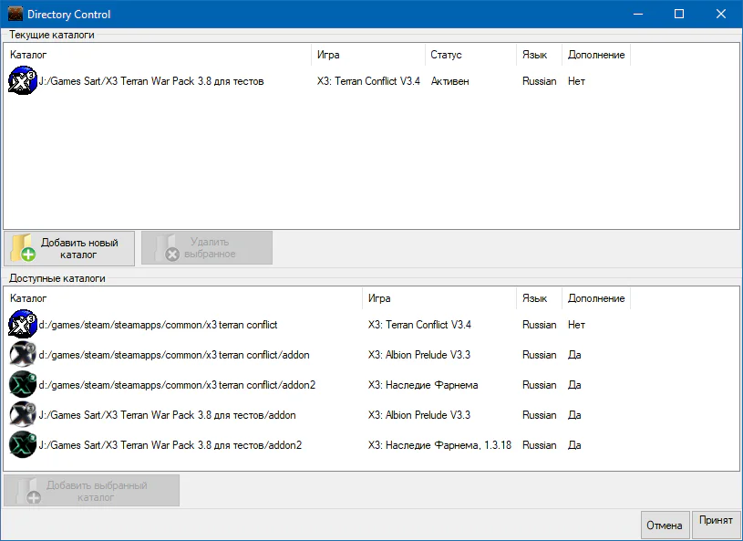The width and height of the screenshot is (743, 541).
Task: Click the Russian cell of the active catalog
Action: 539,81
